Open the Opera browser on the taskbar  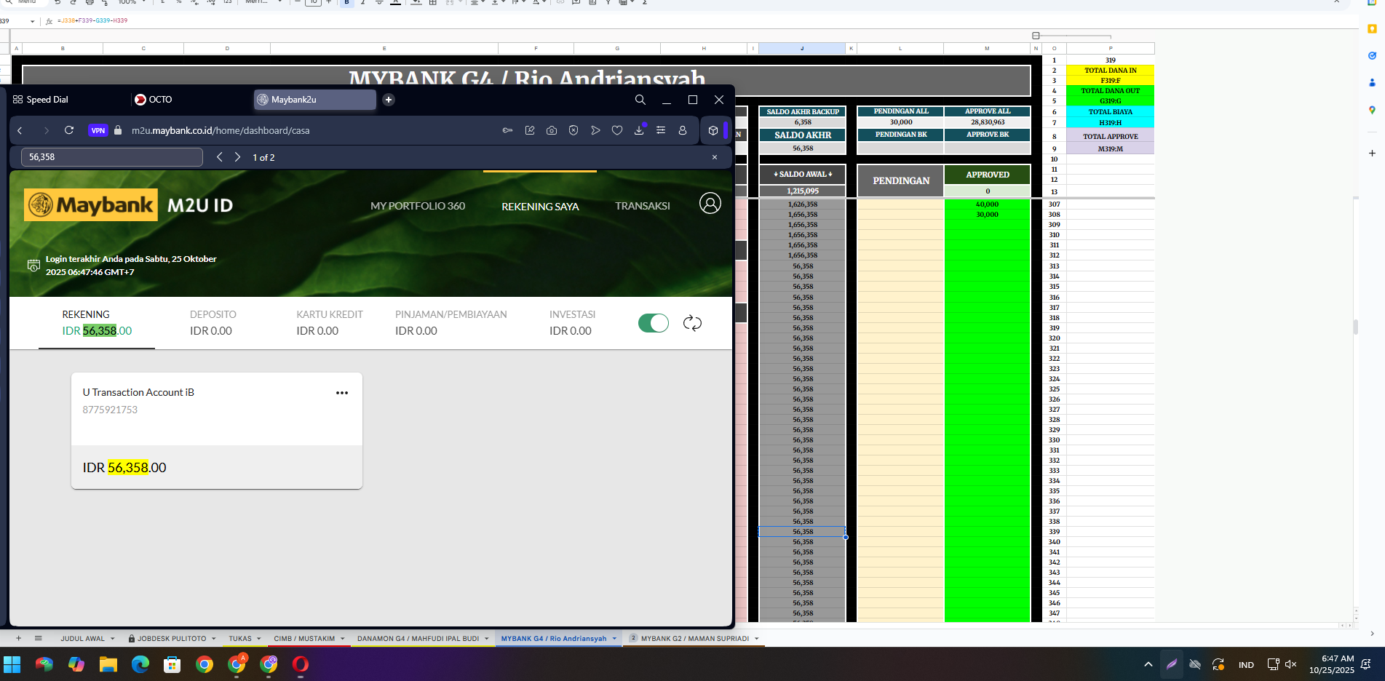[x=301, y=664]
